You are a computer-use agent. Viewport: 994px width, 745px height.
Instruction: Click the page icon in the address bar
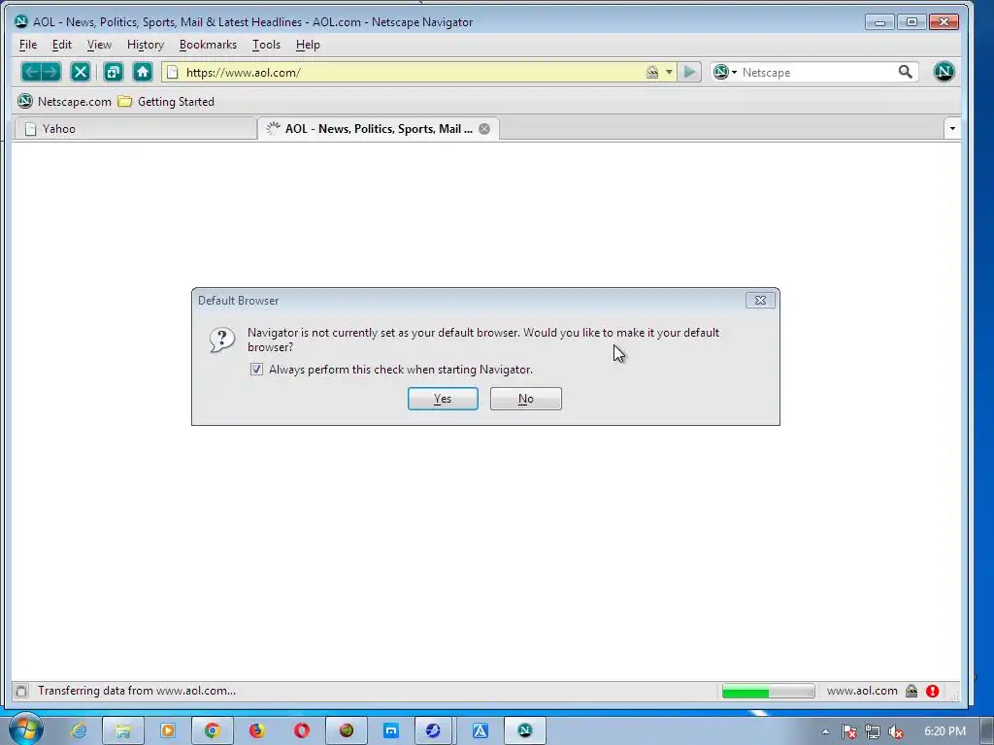pyautogui.click(x=173, y=72)
